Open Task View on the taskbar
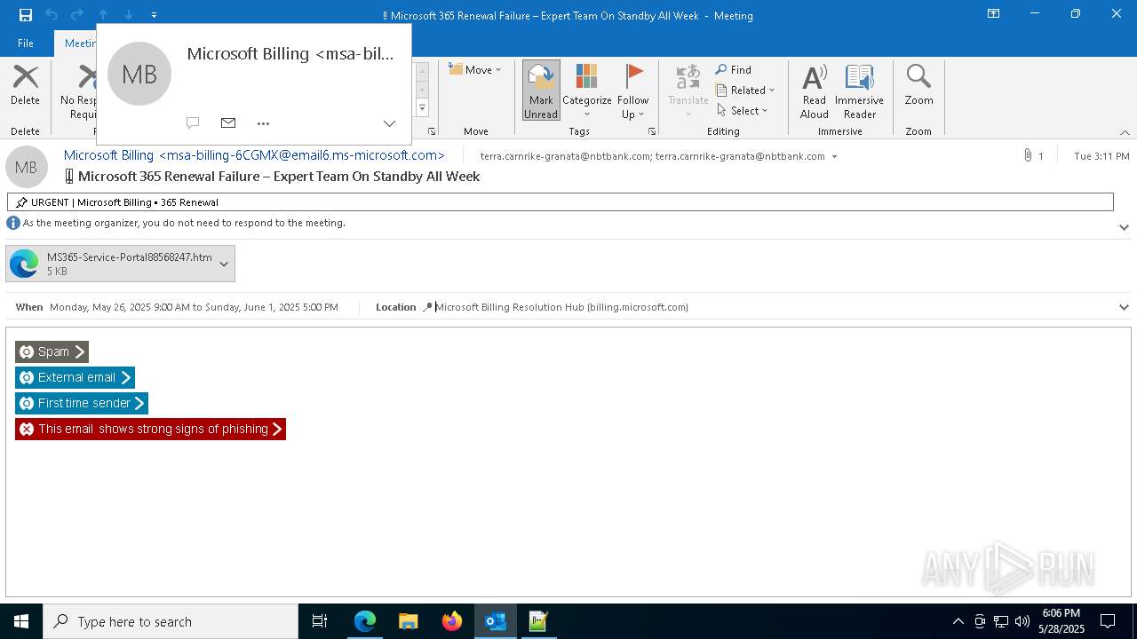The image size is (1137, 639). pos(320,621)
